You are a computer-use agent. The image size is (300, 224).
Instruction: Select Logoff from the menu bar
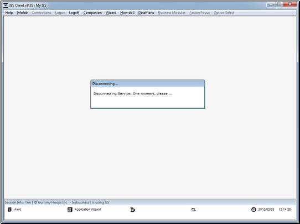coord(74,13)
